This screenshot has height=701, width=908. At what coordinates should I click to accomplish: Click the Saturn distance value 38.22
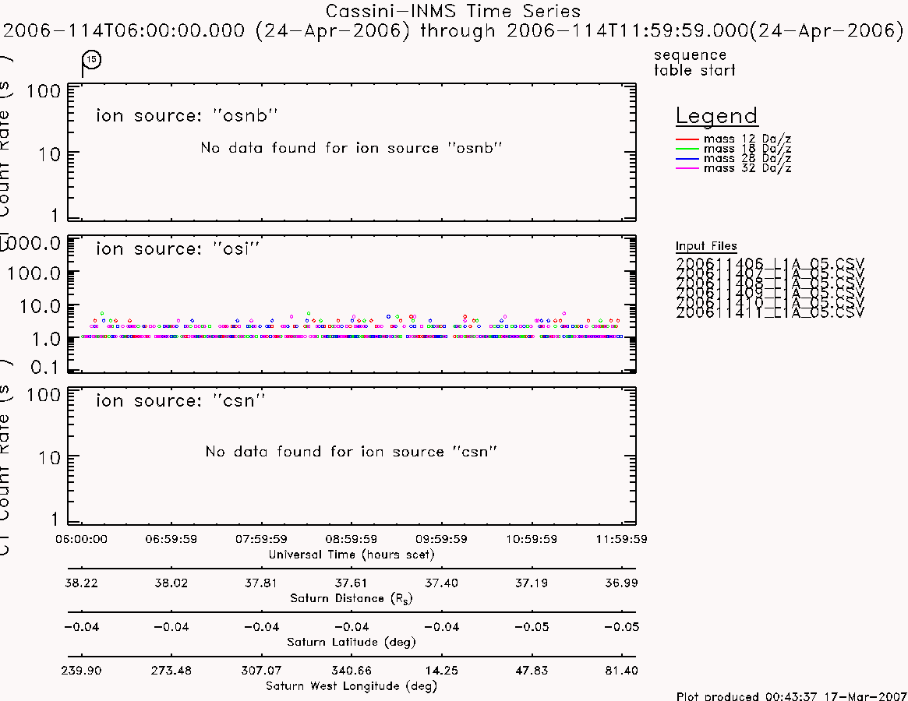[81, 583]
